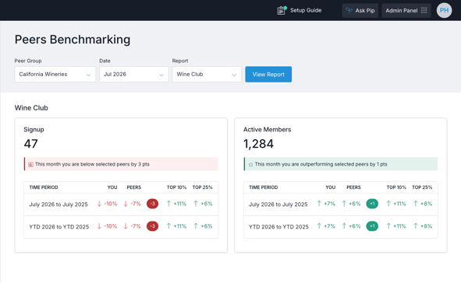Click 'YTD 2026 to YTD 2025' in Signup table
Screen dimensions: 461x283
59,227
